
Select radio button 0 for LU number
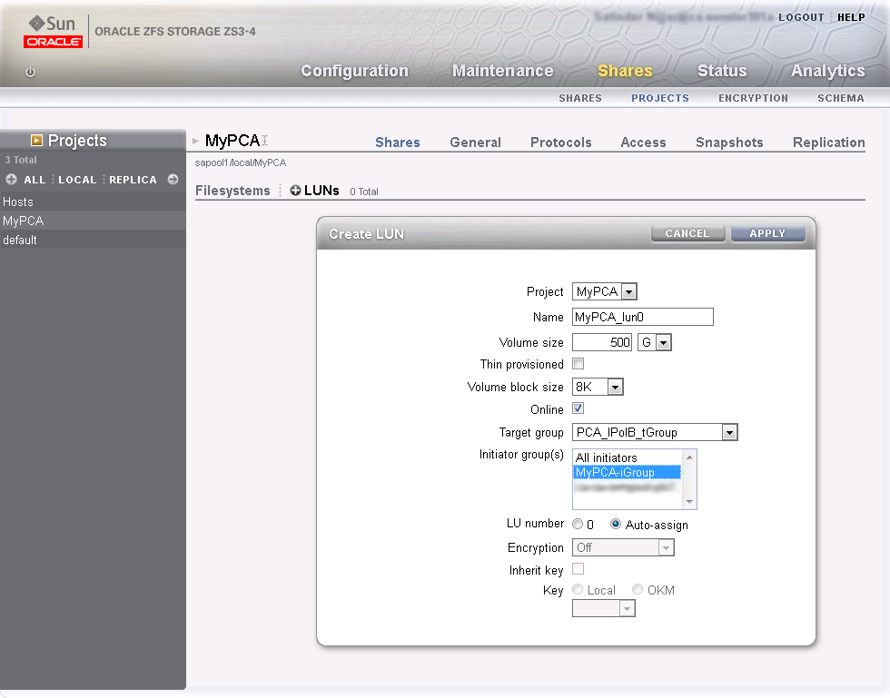pos(578,524)
